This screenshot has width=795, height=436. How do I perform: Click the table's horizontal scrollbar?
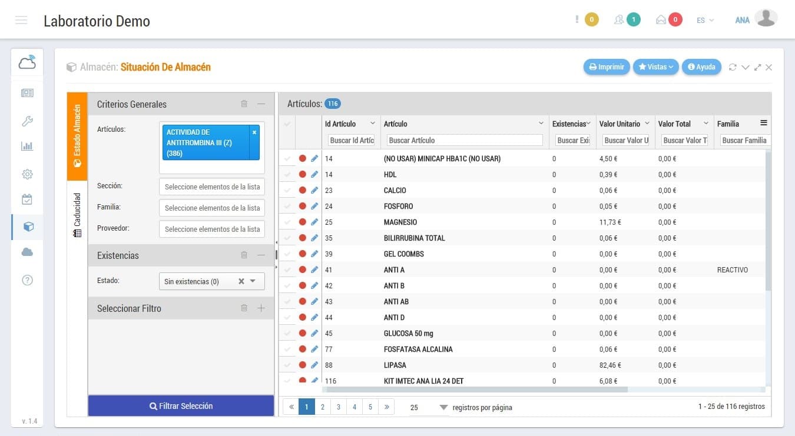477,390
